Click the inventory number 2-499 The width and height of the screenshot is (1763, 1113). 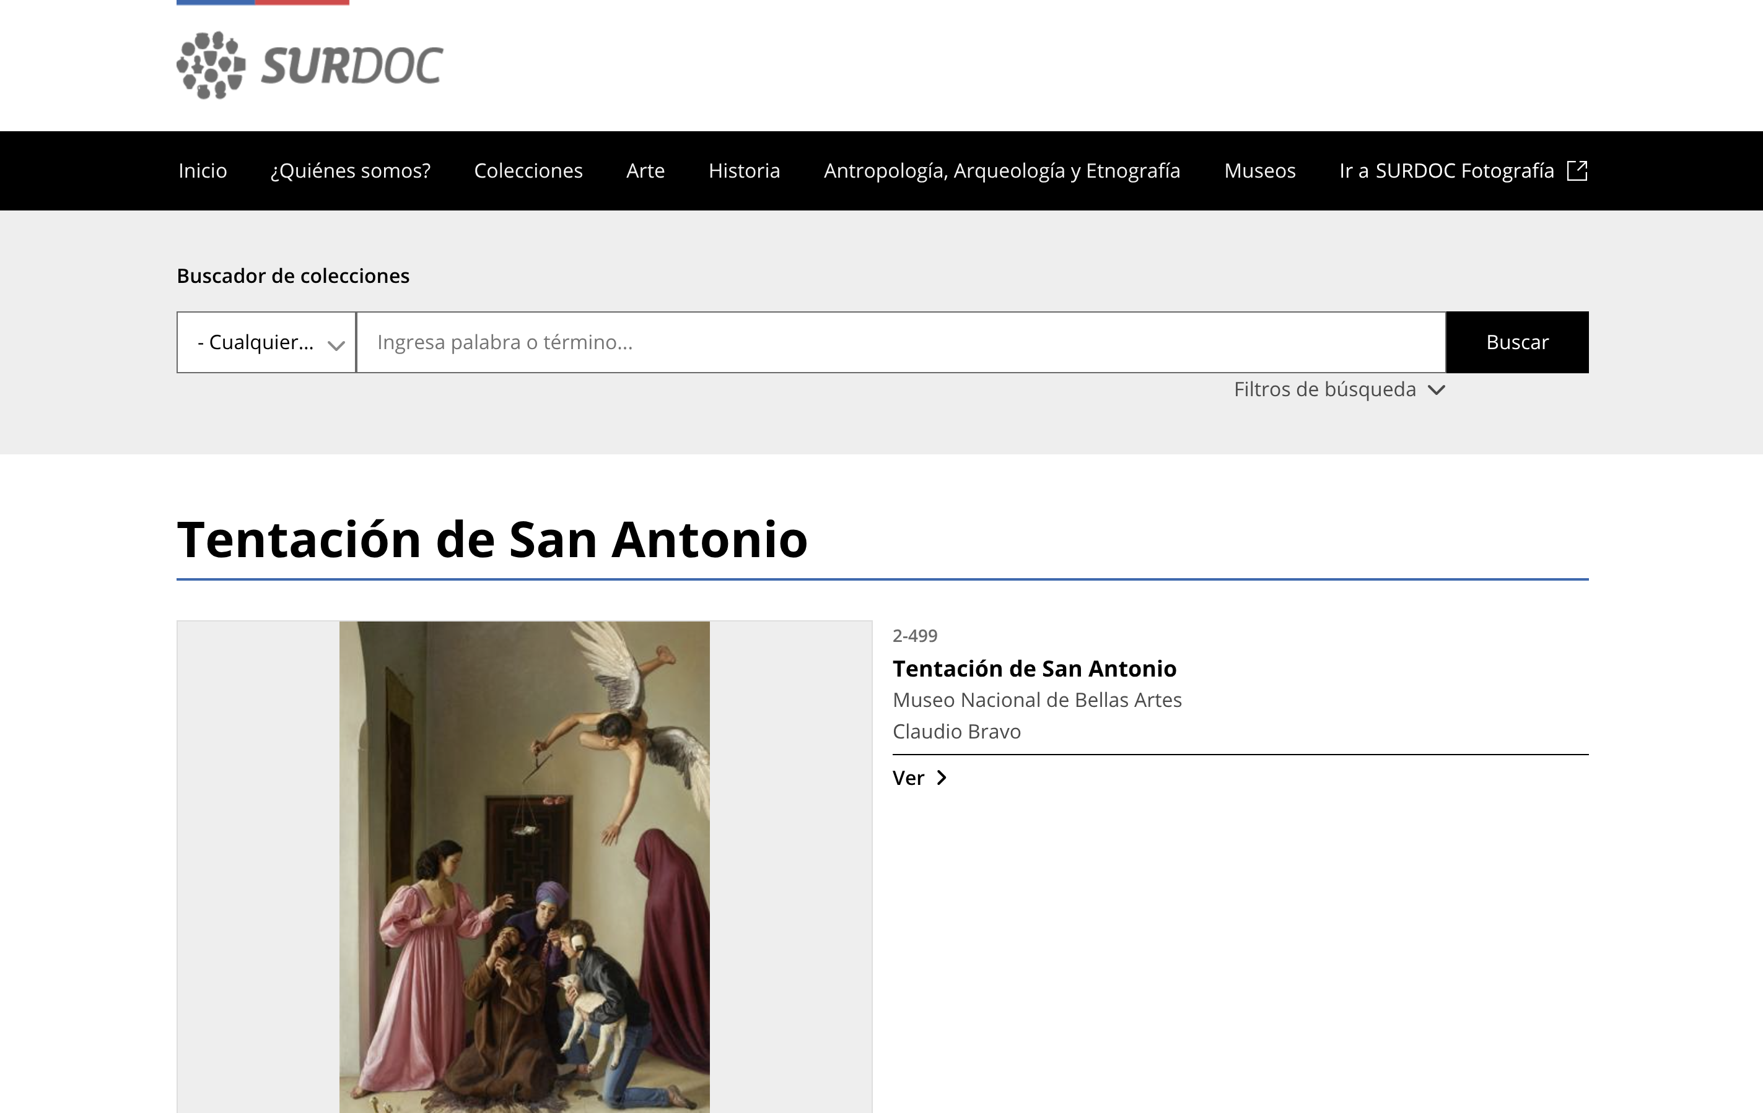pyautogui.click(x=914, y=635)
